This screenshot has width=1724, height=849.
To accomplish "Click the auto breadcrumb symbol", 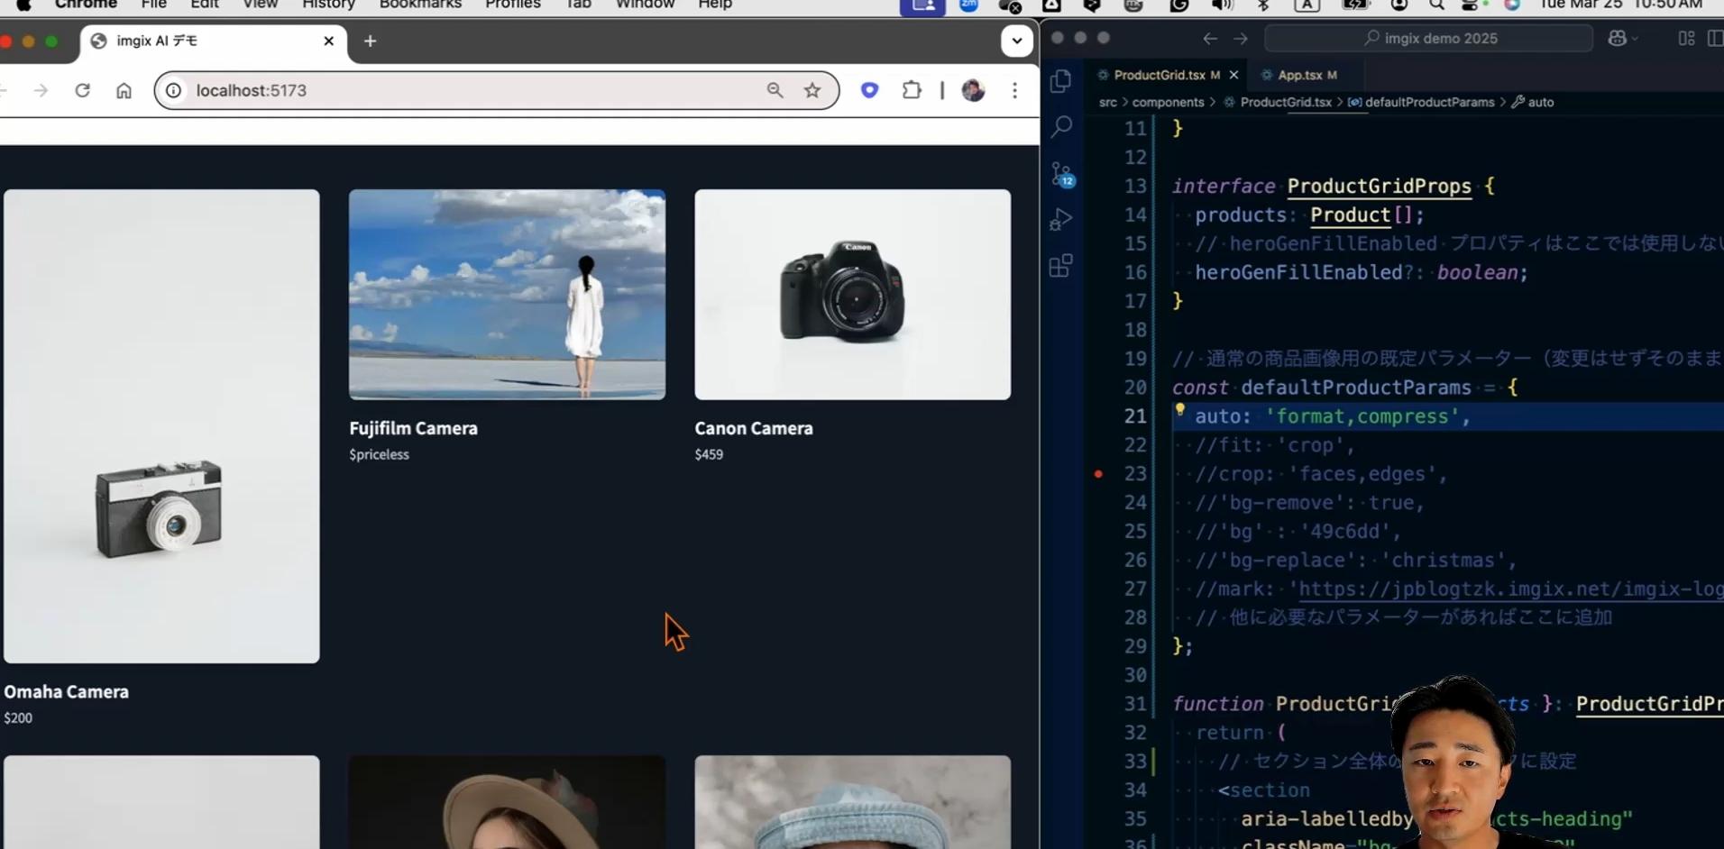I will 1540,102.
